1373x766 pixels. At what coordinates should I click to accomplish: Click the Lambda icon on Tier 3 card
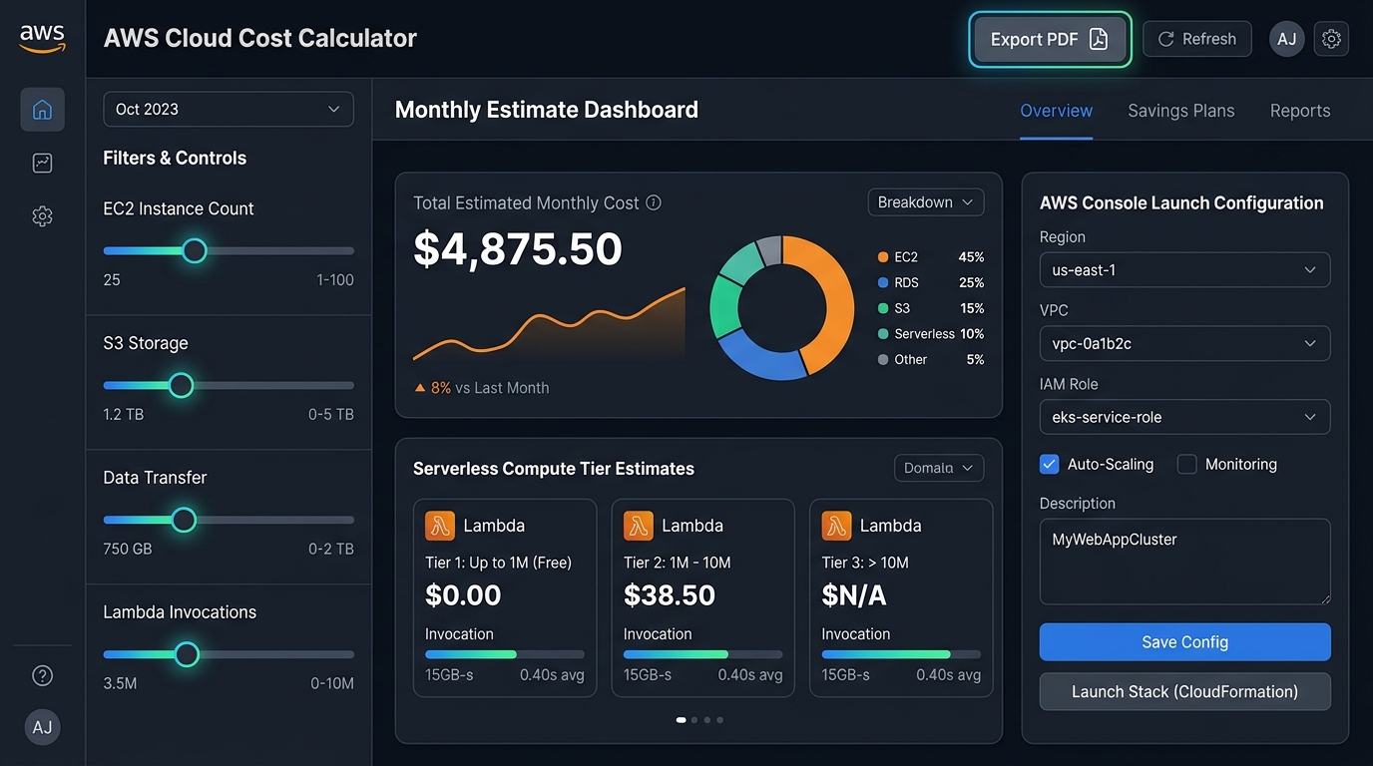point(836,526)
